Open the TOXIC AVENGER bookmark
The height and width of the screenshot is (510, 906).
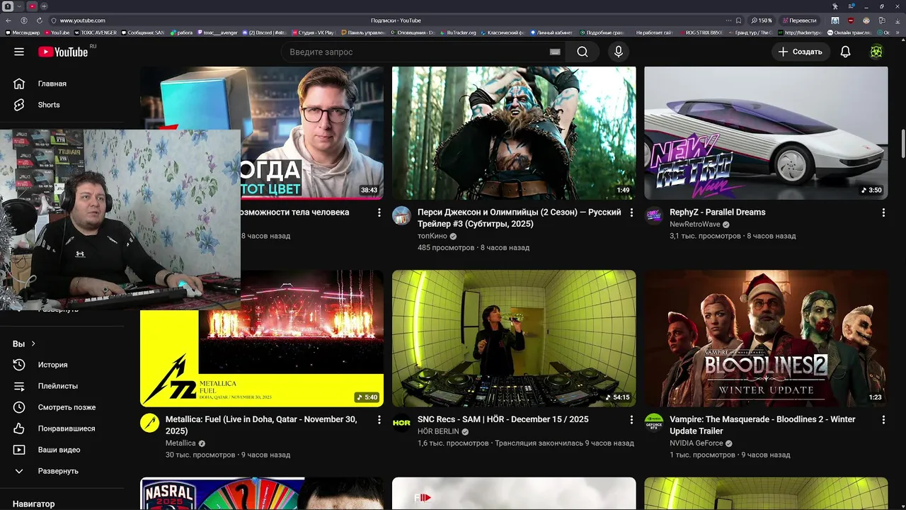(x=96, y=33)
